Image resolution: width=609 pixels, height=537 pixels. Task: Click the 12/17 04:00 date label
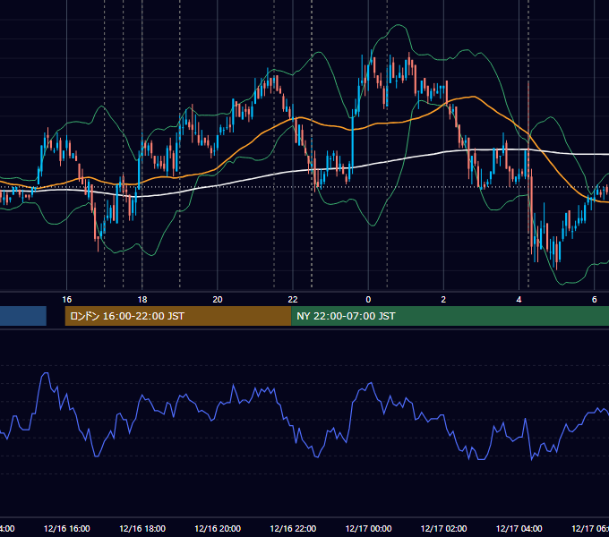(x=519, y=528)
